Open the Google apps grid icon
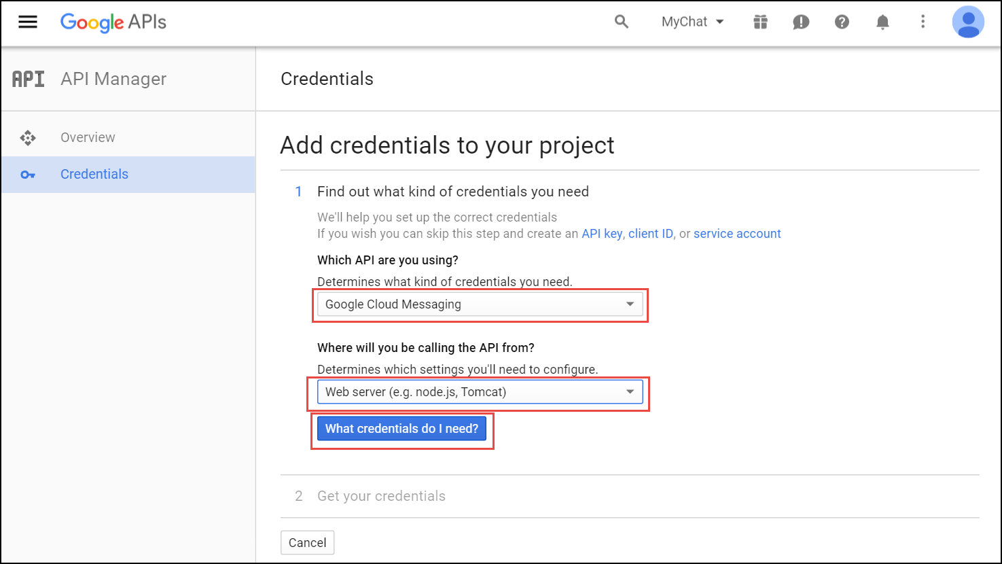The width and height of the screenshot is (1002, 564). tap(760, 21)
